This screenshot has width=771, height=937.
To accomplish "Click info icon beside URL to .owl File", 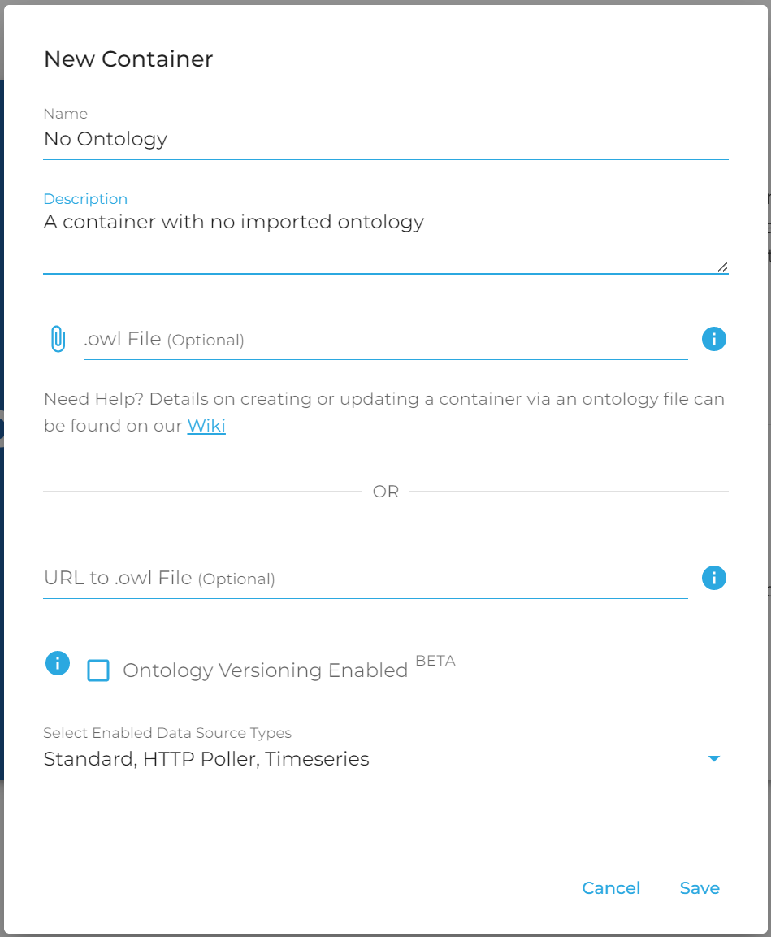I will click(713, 578).
